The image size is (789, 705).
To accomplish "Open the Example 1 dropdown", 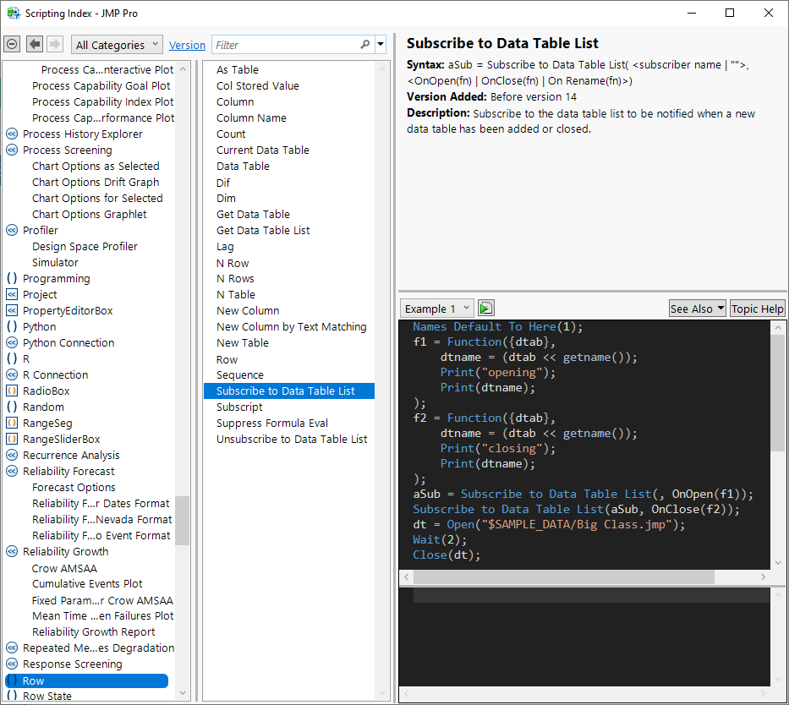I will click(x=436, y=309).
